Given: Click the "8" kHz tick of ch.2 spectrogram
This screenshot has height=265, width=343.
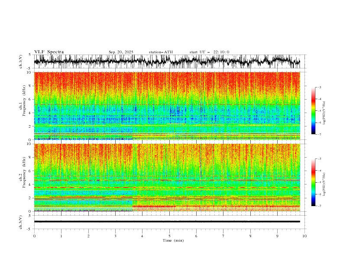Looking at the screenshot, I should [30, 158].
